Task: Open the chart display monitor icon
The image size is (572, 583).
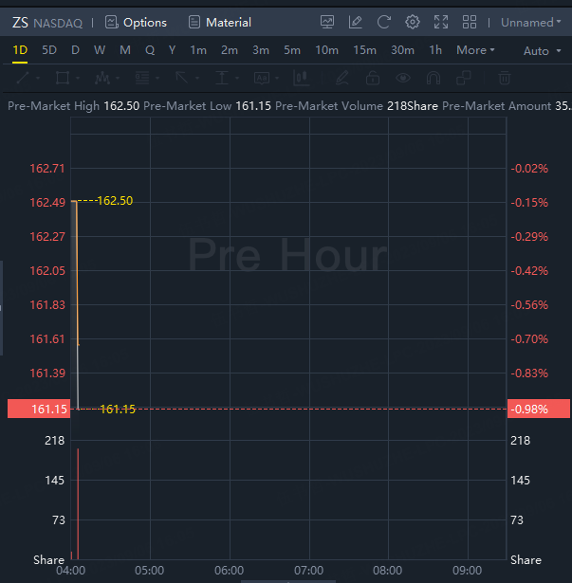Action: click(x=327, y=22)
